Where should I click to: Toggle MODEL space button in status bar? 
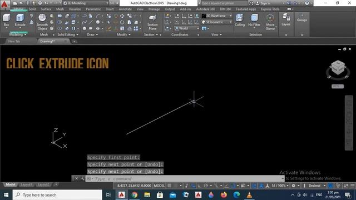pos(159,186)
